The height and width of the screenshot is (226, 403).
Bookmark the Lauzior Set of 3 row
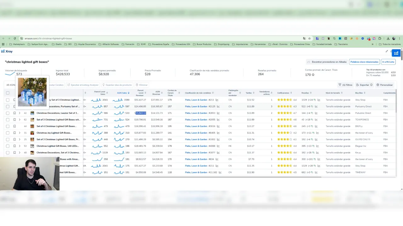tap(14, 113)
